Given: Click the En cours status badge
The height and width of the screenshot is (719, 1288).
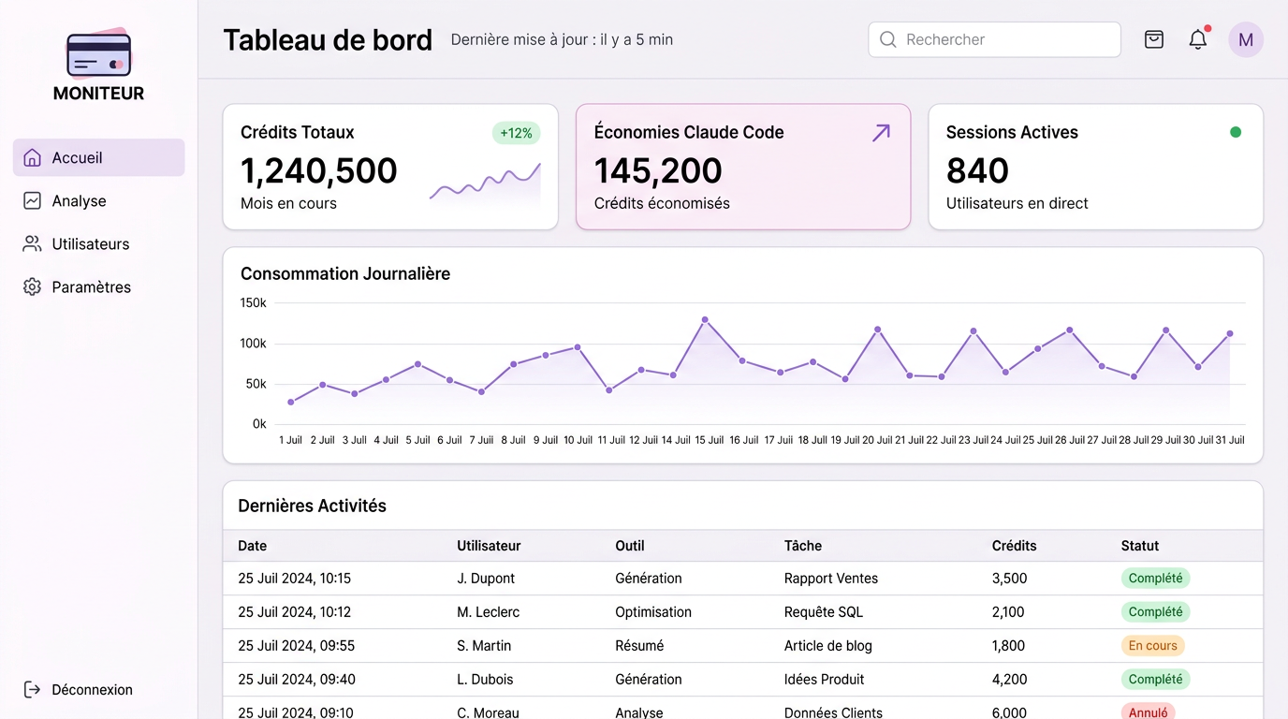Looking at the screenshot, I should coord(1153,646).
